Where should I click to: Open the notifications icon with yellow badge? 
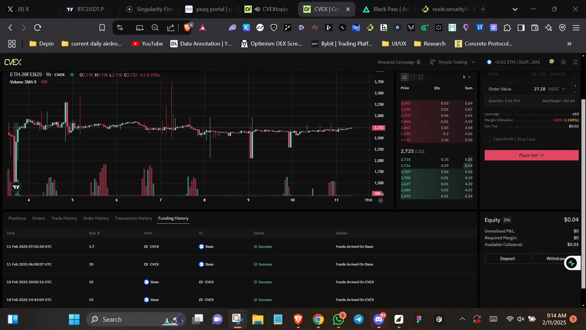(552, 62)
